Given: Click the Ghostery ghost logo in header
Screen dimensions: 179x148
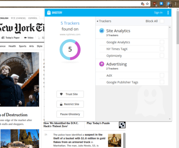Looking at the screenshot, I should pyautogui.click(x=49, y=13).
